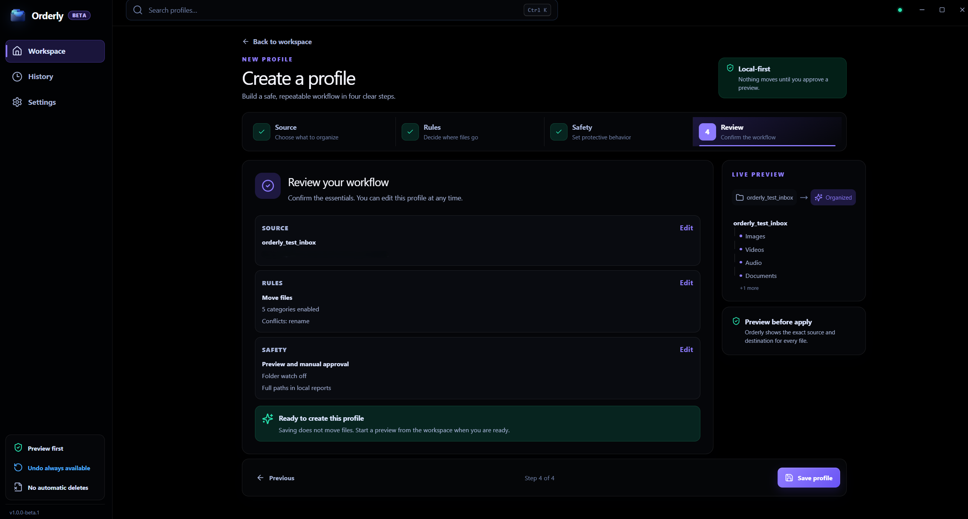The height and width of the screenshot is (519, 968).
Task: Click the Review your workflow check-circle icon
Action: coord(268,186)
